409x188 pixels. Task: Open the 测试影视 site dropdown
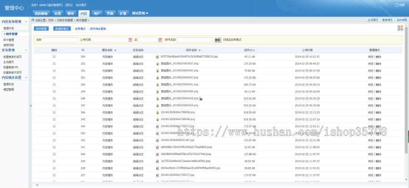[x=140, y=14]
